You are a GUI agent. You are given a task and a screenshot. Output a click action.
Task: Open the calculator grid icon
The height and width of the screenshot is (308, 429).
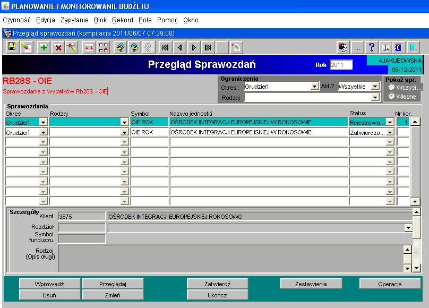click(385, 48)
